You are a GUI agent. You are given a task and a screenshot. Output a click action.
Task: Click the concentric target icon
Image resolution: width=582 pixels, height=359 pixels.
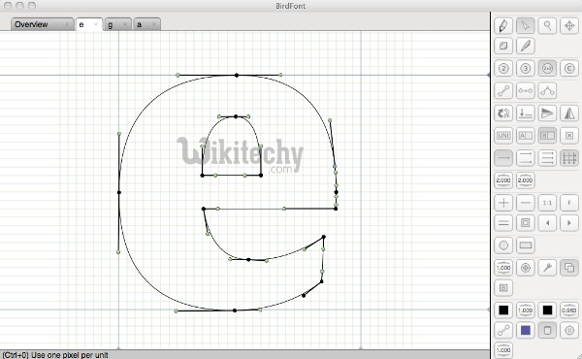[525, 268]
